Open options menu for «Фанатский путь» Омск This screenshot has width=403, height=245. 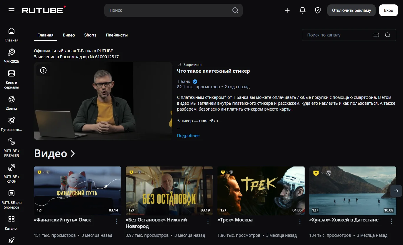click(116, 221)
